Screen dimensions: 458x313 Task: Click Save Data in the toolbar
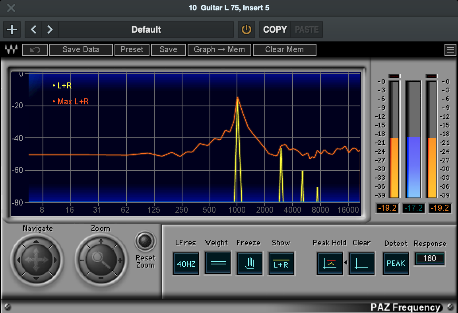tap(81, 50)
